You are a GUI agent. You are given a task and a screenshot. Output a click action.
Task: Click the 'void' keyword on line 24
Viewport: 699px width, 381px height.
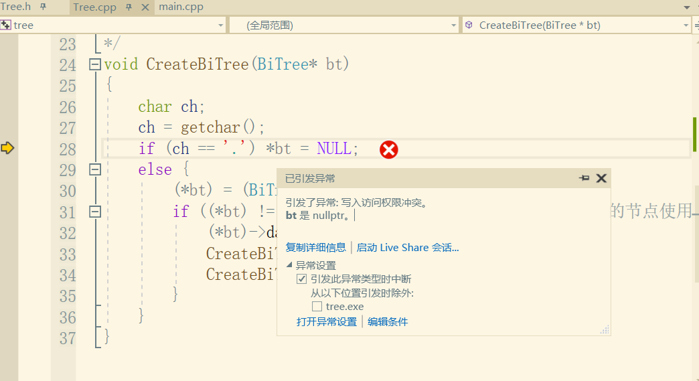click(121, 64)
